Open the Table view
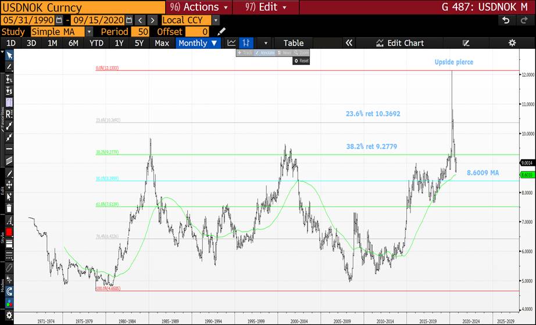This screenshot has height=325, width=536. coord(294,43)
